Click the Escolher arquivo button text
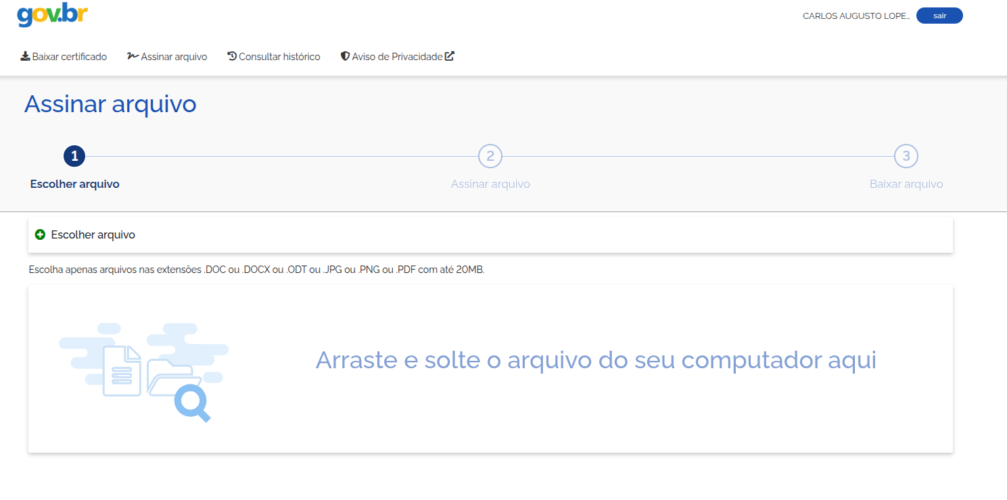This screenshot has width=1007, height=500. click(93, 235)
